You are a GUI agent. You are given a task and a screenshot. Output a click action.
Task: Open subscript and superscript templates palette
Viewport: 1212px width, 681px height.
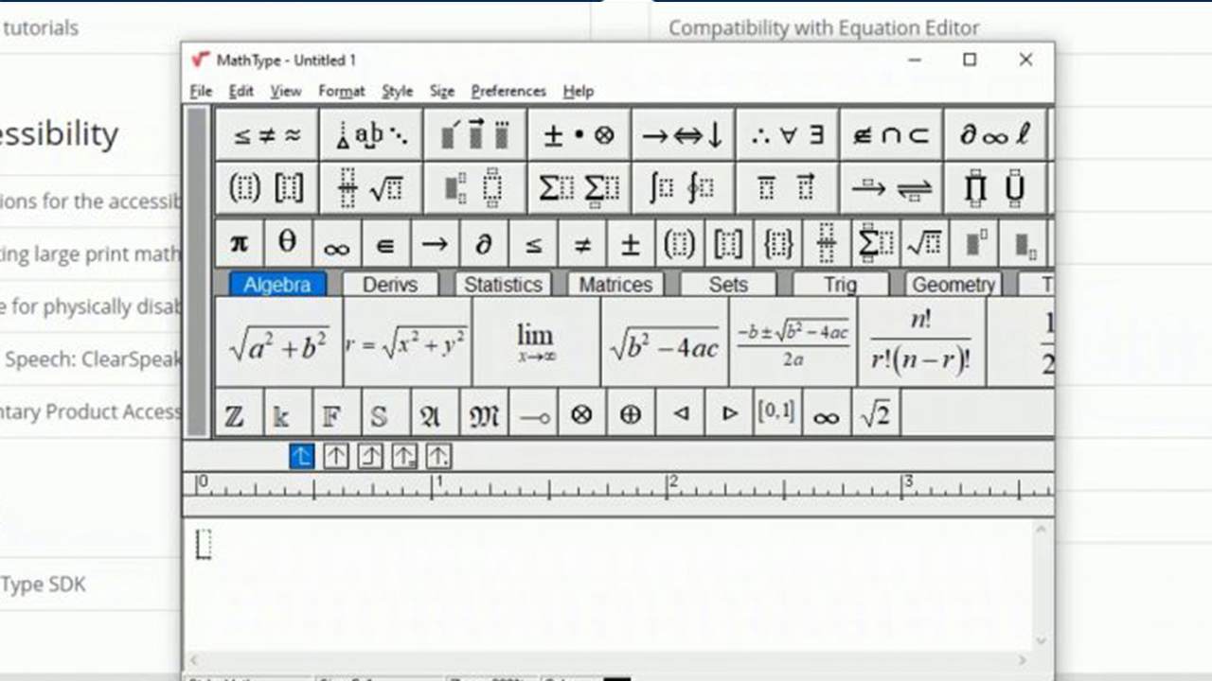point(475,188)
